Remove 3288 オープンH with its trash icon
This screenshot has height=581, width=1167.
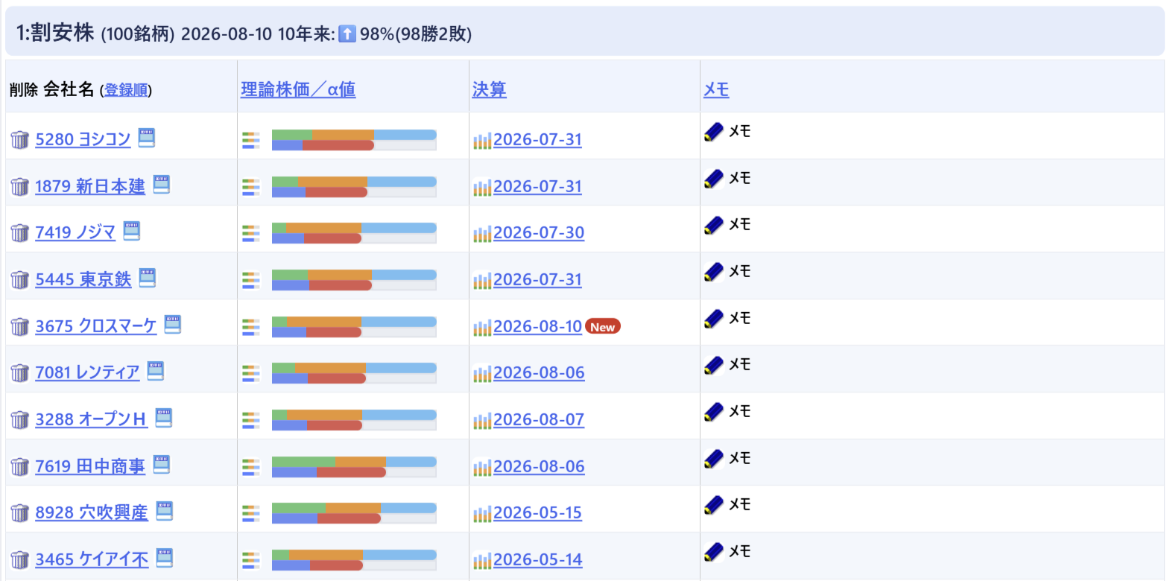click(19, 419)
